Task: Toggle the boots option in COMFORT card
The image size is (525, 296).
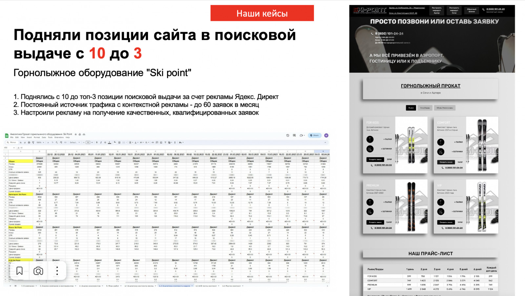Action: (x=441, y=151)
